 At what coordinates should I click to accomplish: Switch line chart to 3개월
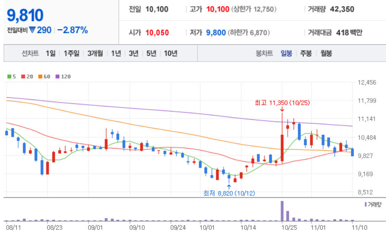[x=95, y=53]
